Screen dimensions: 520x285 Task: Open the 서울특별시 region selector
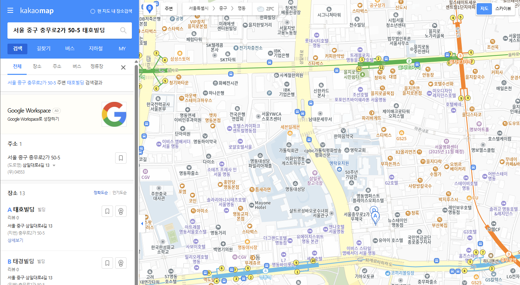(x=198, y=9)
